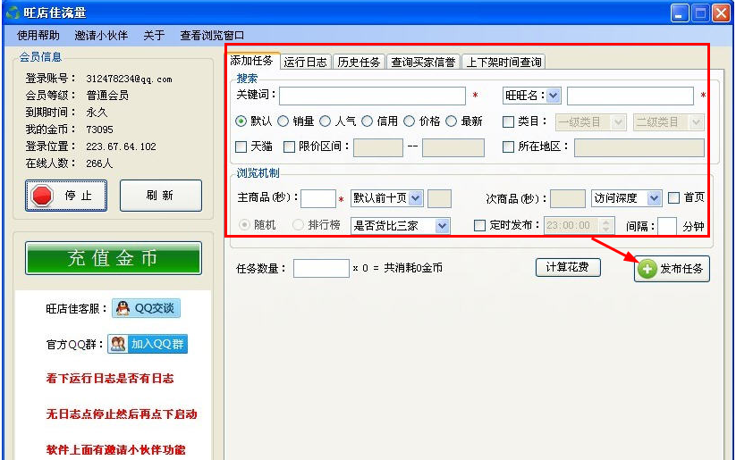This screenshot has height=460, width=736.
Task: Click the 计算花费 button
Action: (568, 267)
